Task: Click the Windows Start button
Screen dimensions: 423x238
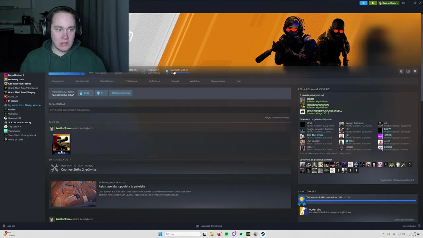Action: [160, 234]
